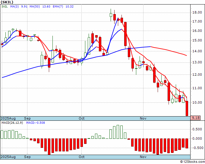
Task: Click the Sep label on price chart axis
Action: 27,118
